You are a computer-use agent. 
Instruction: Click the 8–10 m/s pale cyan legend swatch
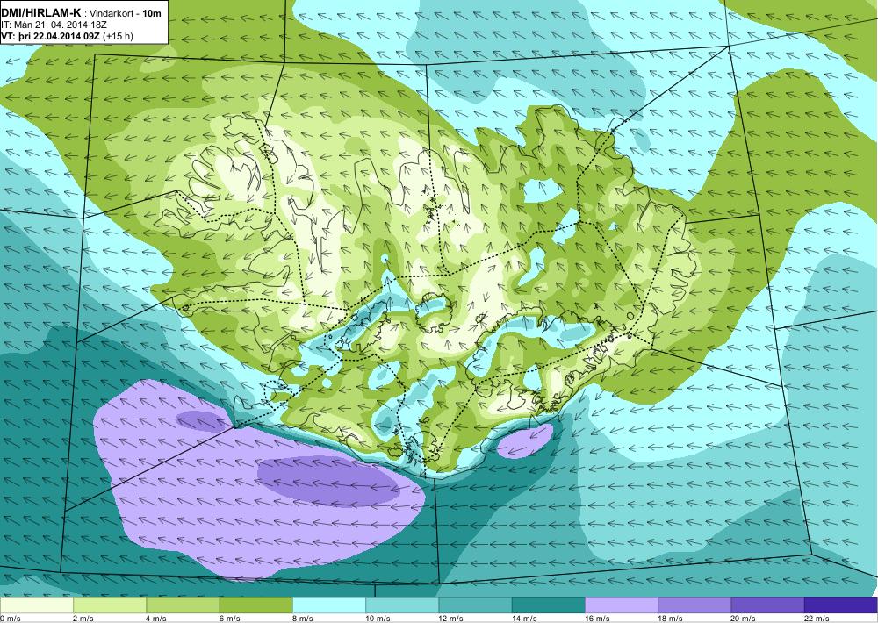[329, 605]
